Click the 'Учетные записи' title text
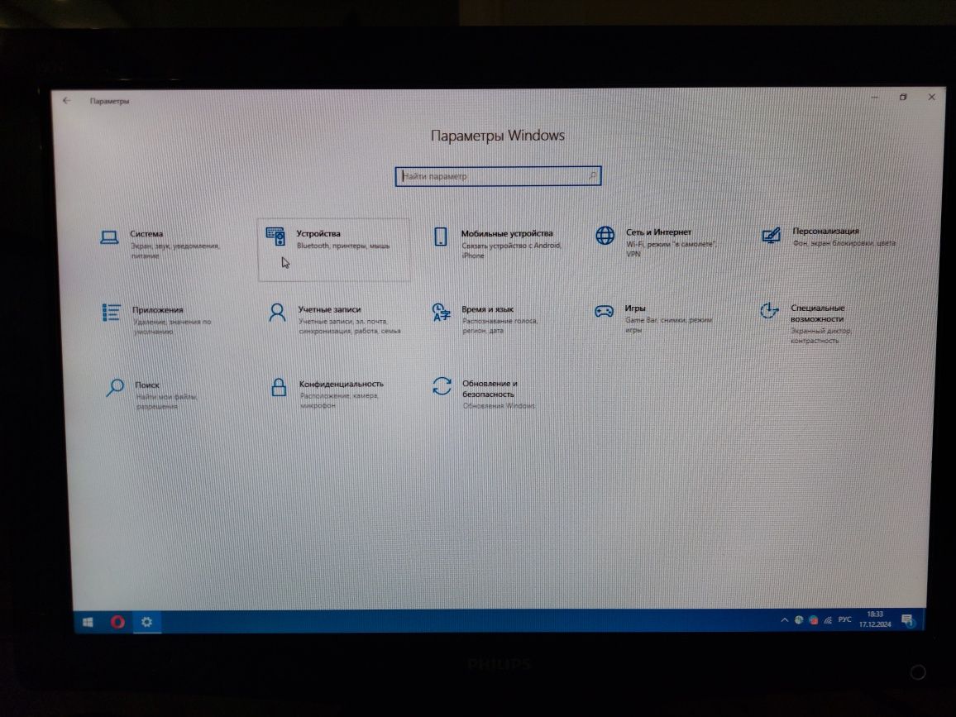 329,309
